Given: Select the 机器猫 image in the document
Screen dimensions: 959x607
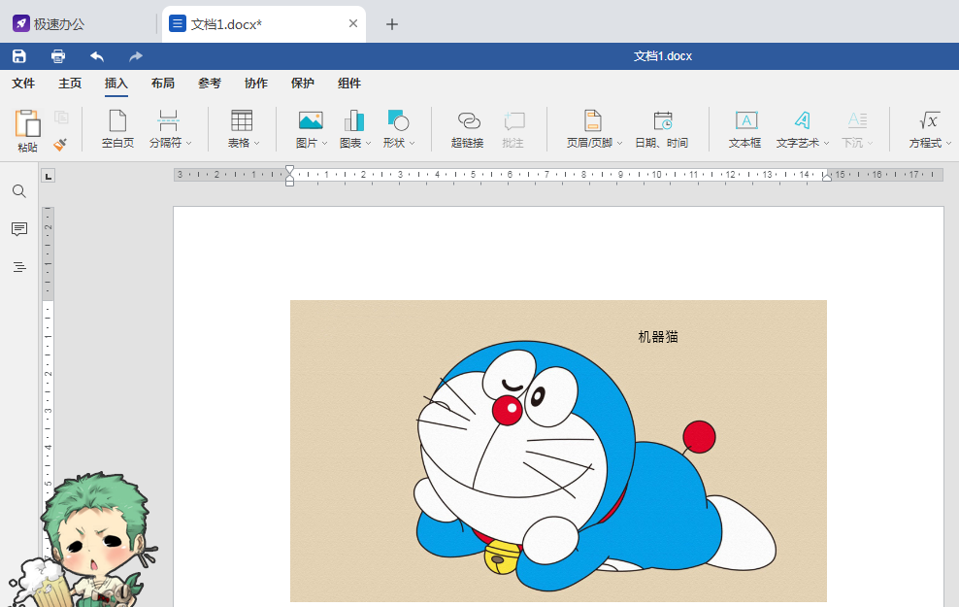Looking at the screenshot, I should [x=557, y=451].
